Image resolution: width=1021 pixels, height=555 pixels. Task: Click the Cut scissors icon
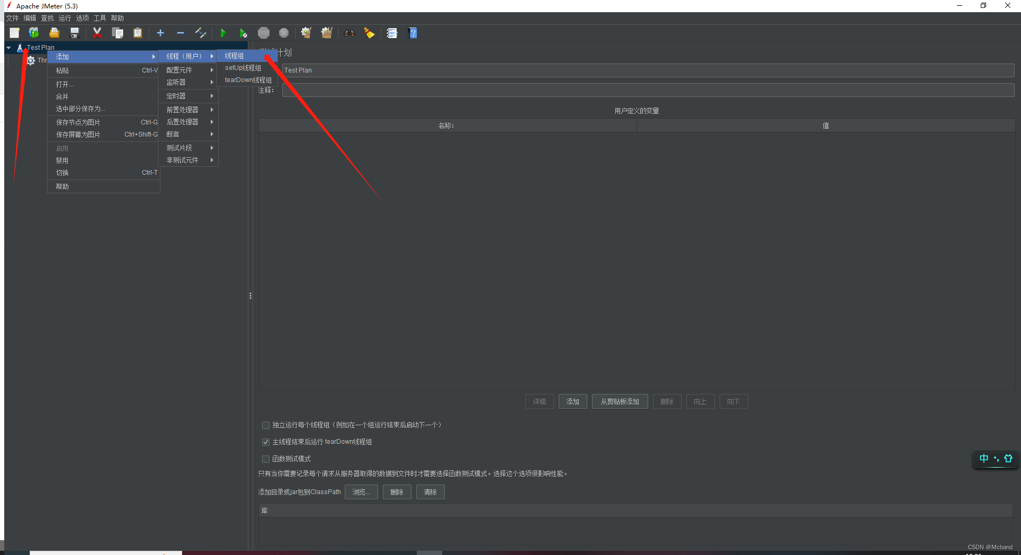pos(97,33)
